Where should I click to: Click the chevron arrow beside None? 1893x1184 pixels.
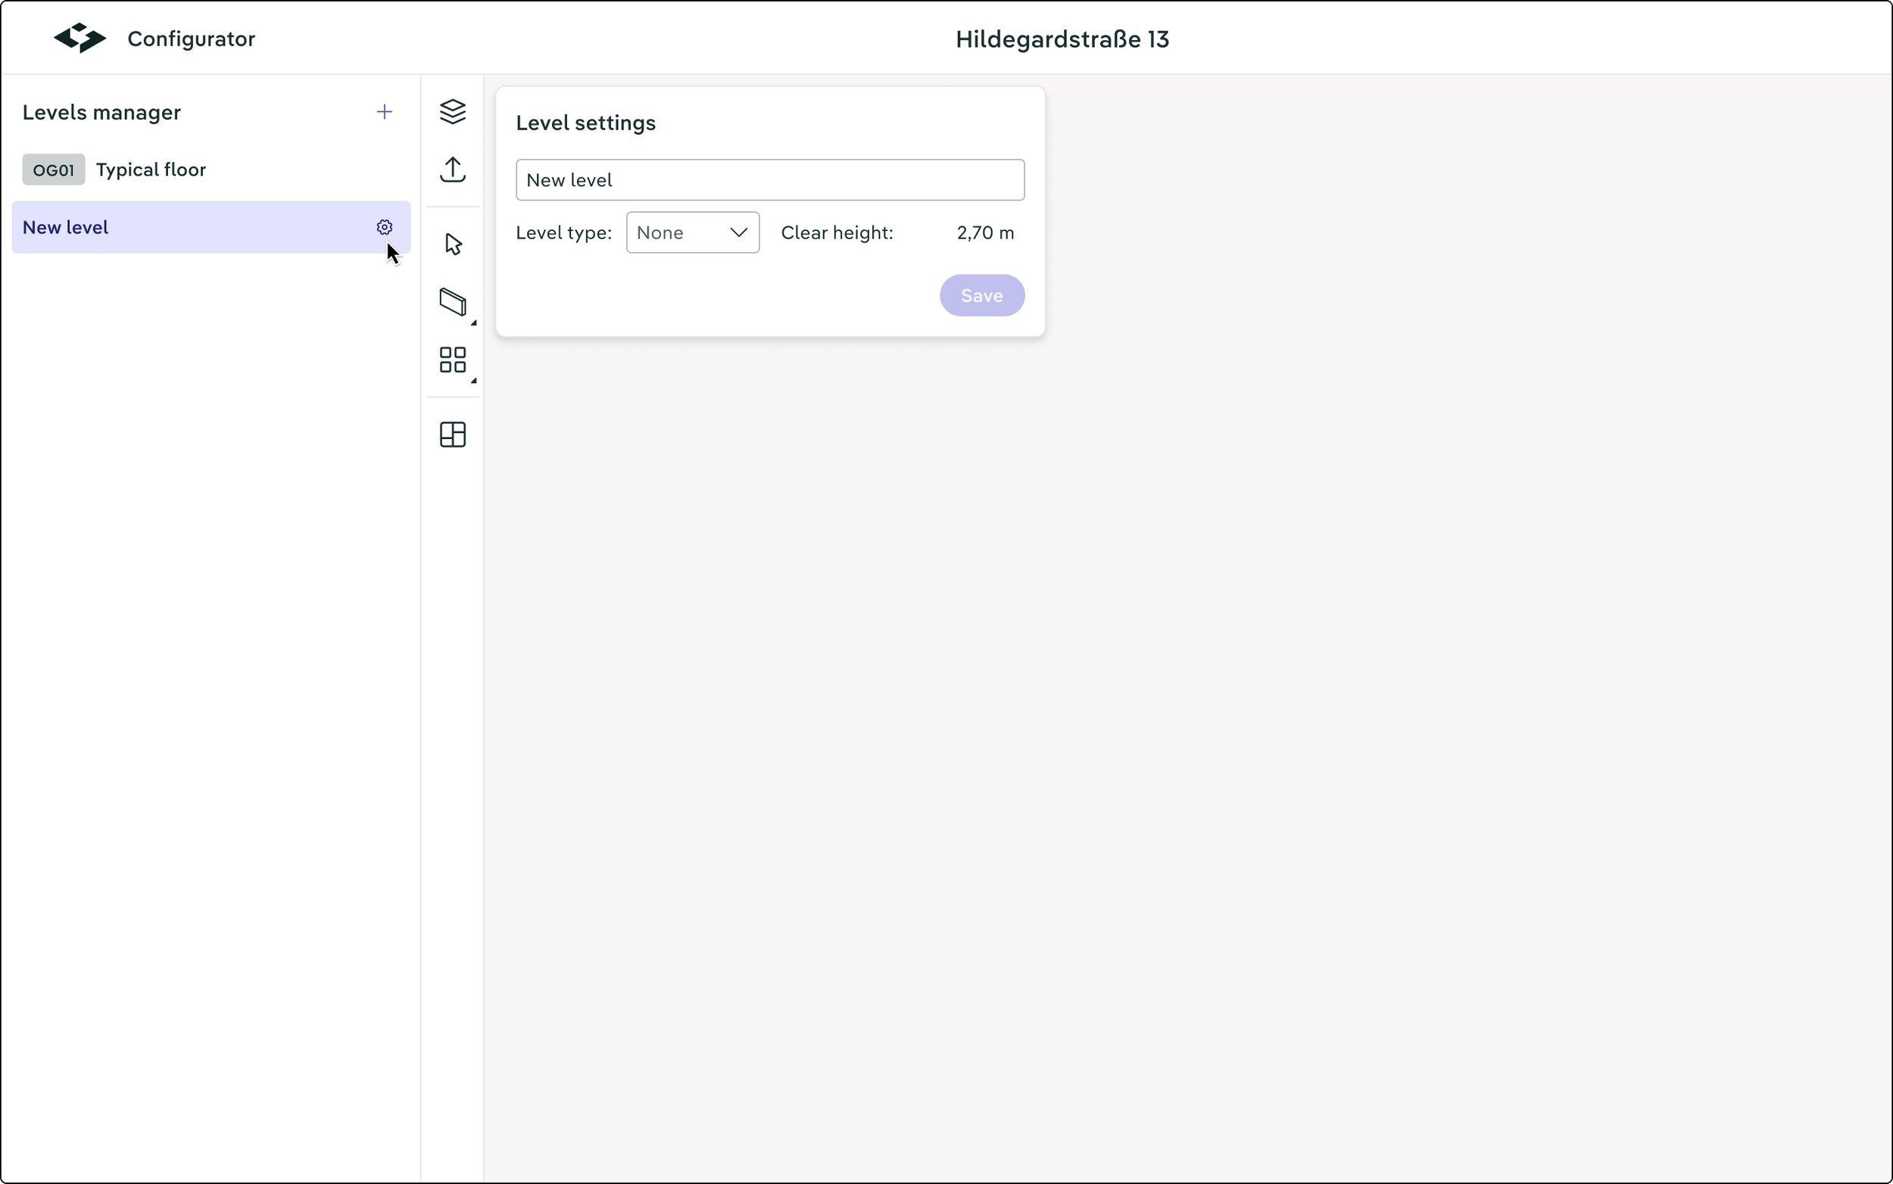(x=738, y=232)
